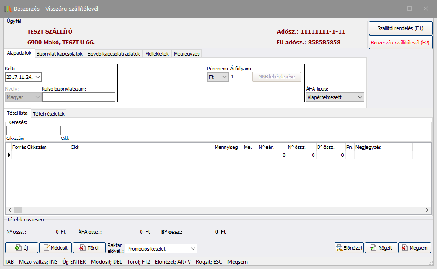Expand the Raktár elővál. warehouse dropdown
This screenshot has height=269, width=437.
193,248
